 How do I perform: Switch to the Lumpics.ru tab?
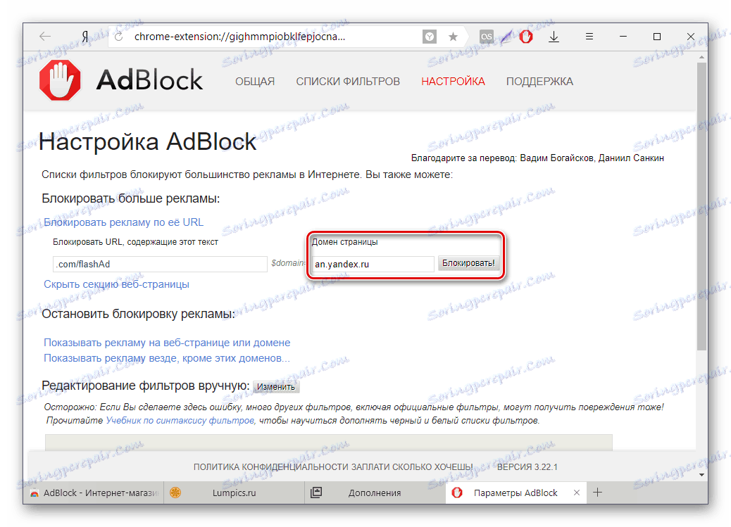click(x=234, y=493)
